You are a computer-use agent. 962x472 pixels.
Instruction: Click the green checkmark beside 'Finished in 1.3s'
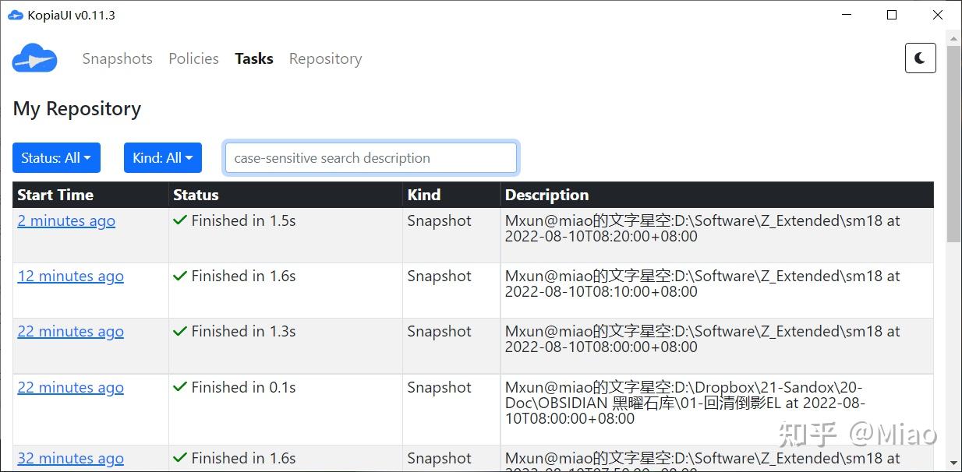180,332
